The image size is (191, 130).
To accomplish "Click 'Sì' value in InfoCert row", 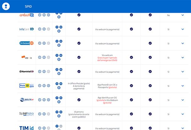I will point(168,30).
